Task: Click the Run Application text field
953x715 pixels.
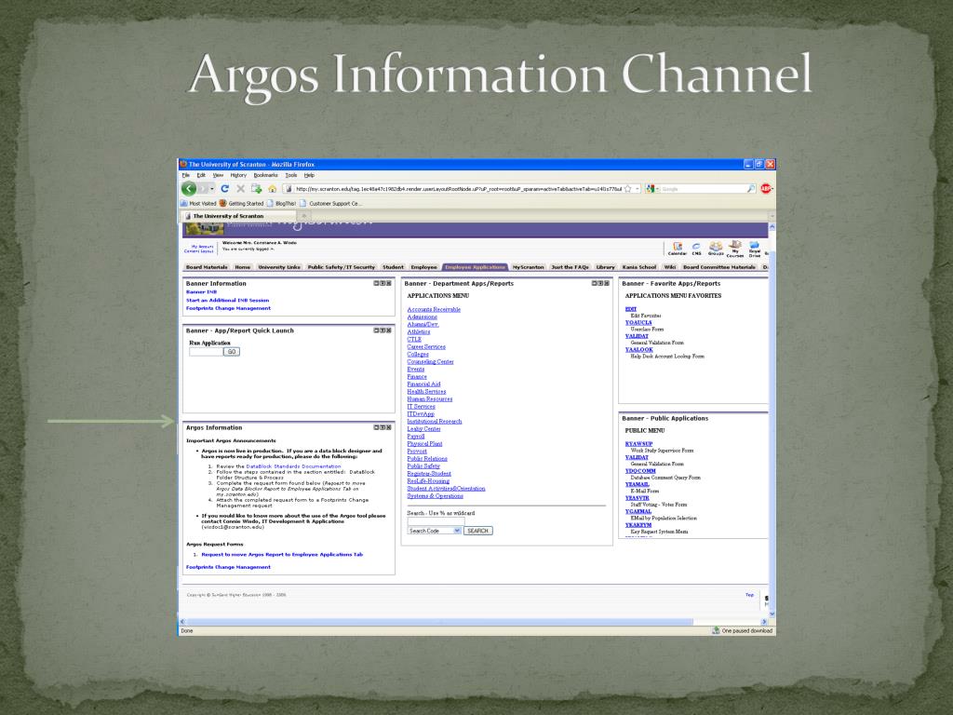Action: tap(206, 351)
